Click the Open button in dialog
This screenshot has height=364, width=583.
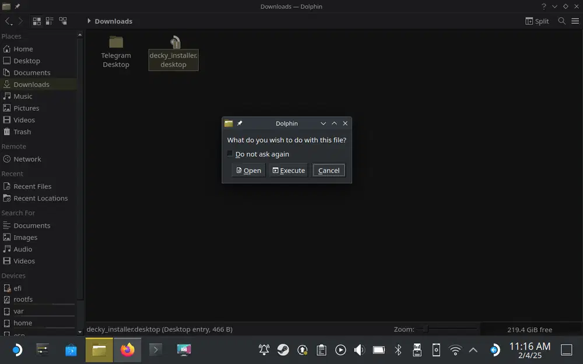(248, 171)
